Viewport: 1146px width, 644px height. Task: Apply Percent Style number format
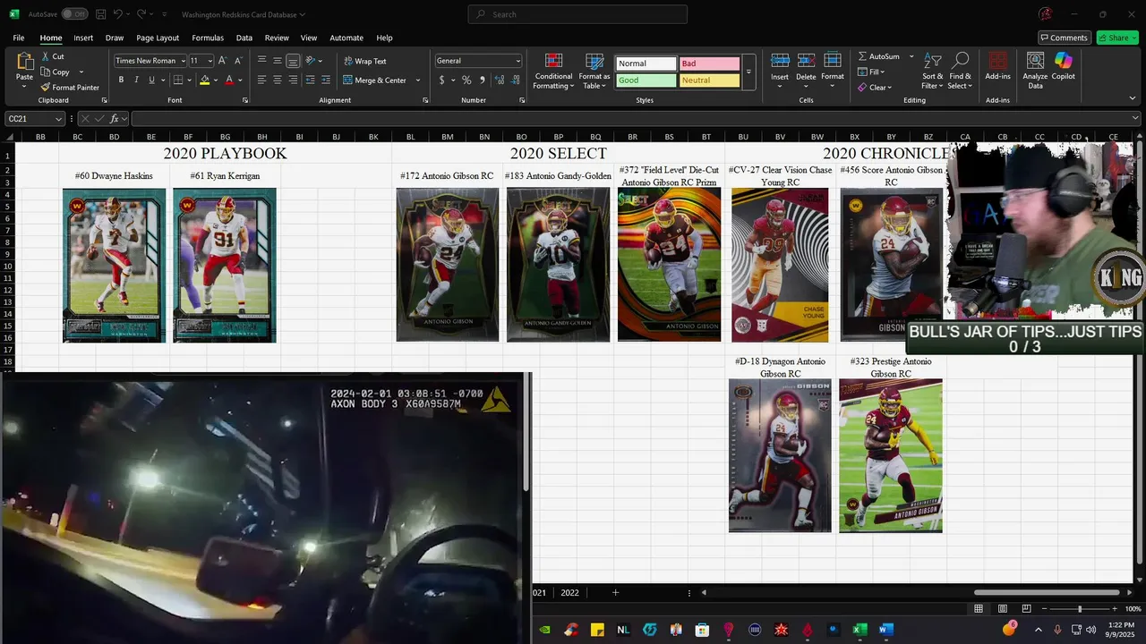[466, 80]
